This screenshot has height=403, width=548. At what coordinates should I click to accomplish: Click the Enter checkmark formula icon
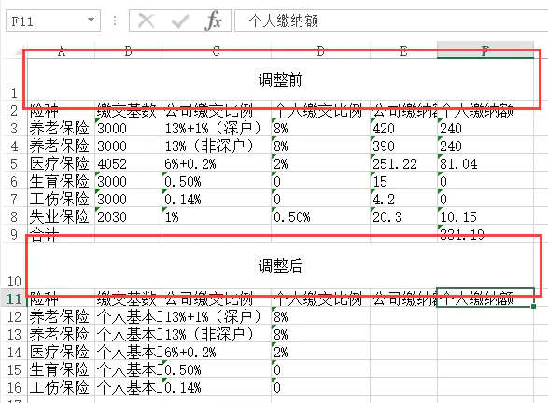180,21
